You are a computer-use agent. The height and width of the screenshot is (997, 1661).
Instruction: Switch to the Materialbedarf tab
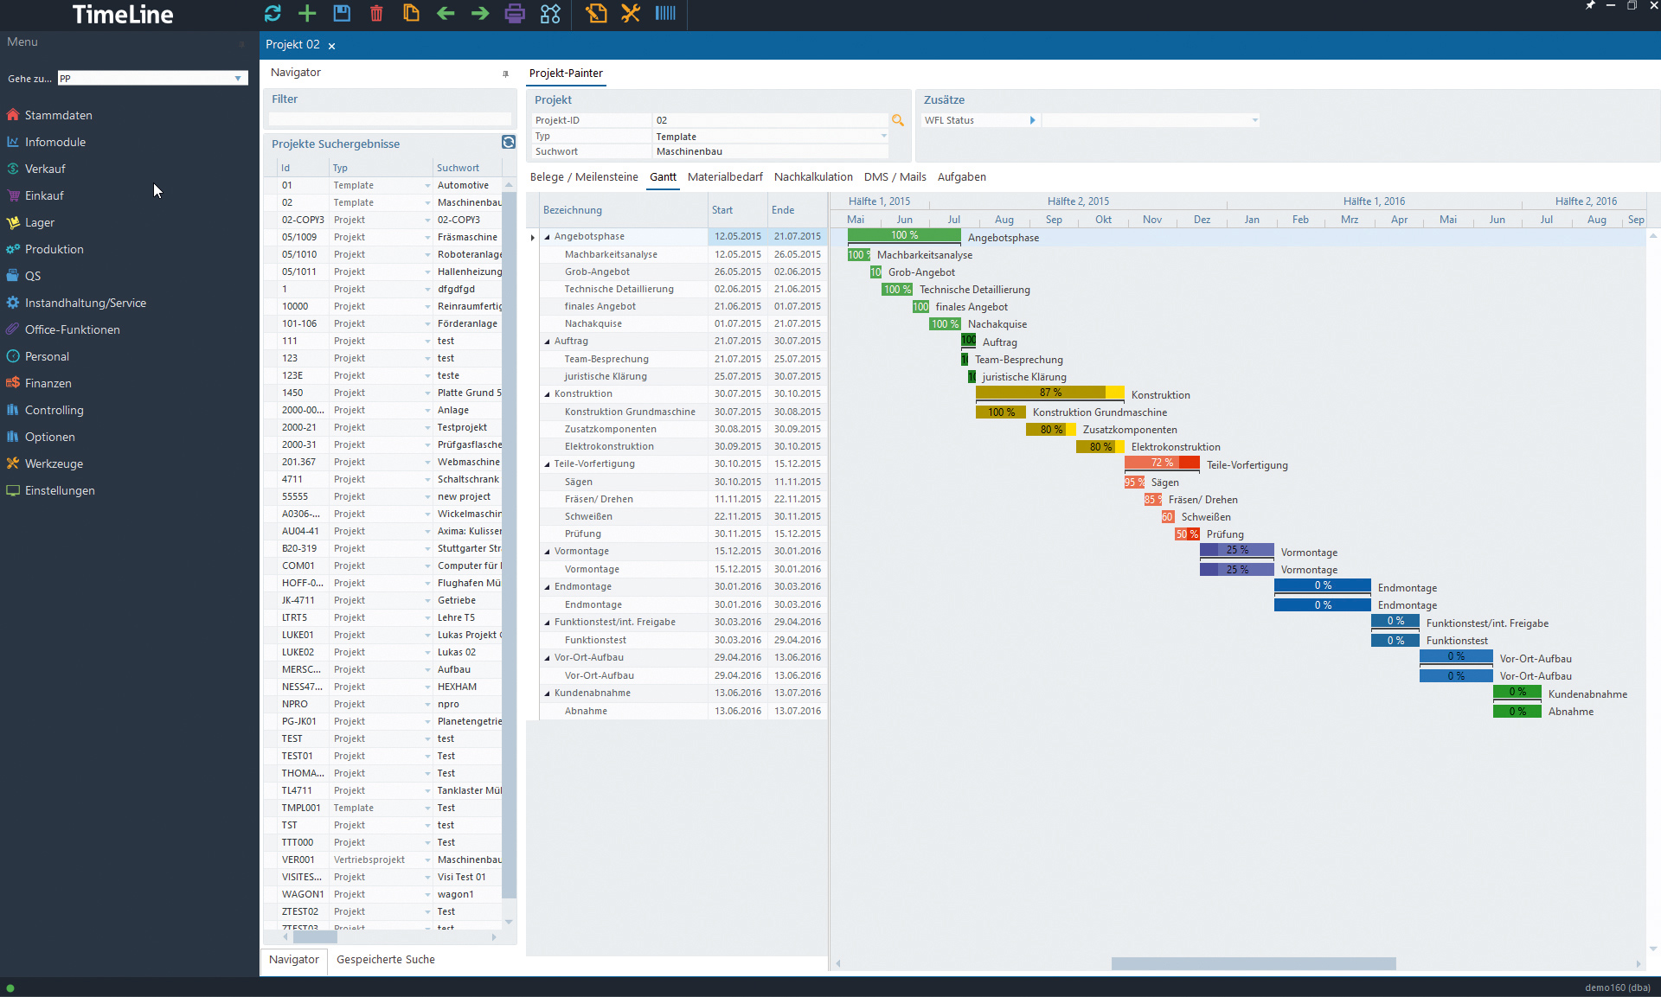[x=725, y=176]
